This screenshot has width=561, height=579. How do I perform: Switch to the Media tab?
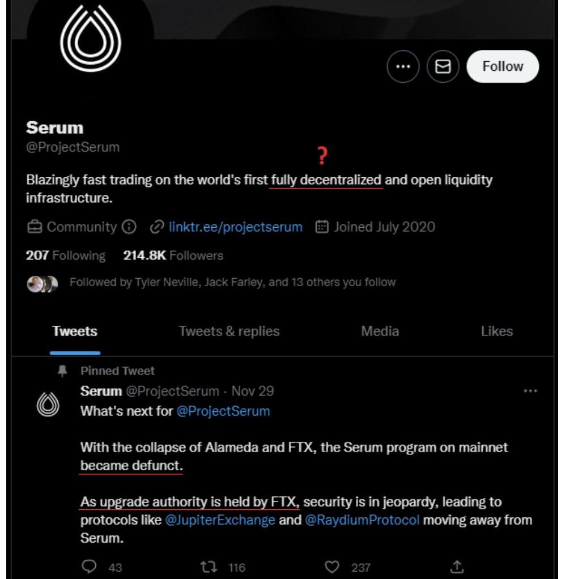[380, 331]
